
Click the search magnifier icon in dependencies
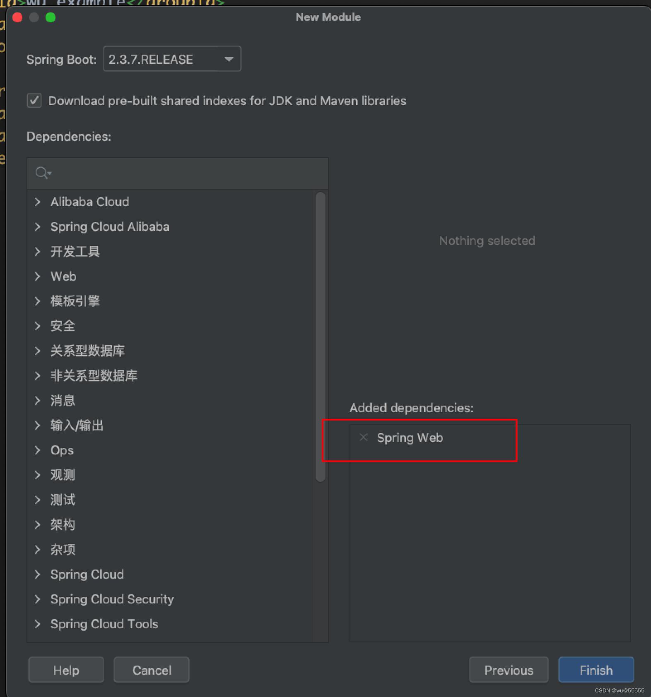point(42,173)
